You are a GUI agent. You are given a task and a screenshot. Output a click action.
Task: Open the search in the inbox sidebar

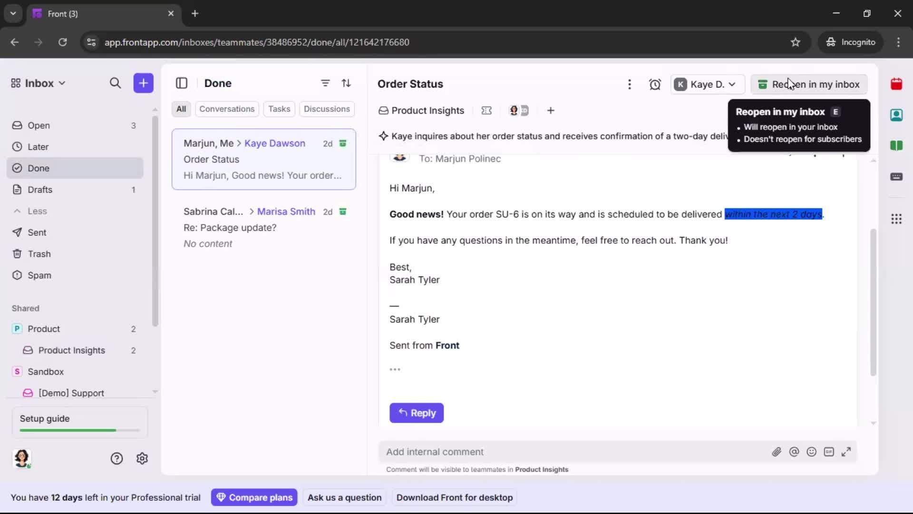(x=115, y=83)
